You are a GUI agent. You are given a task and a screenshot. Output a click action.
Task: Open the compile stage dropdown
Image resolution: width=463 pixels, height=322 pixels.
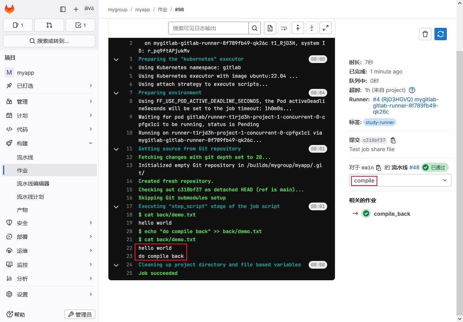click(x=400, y=181)
